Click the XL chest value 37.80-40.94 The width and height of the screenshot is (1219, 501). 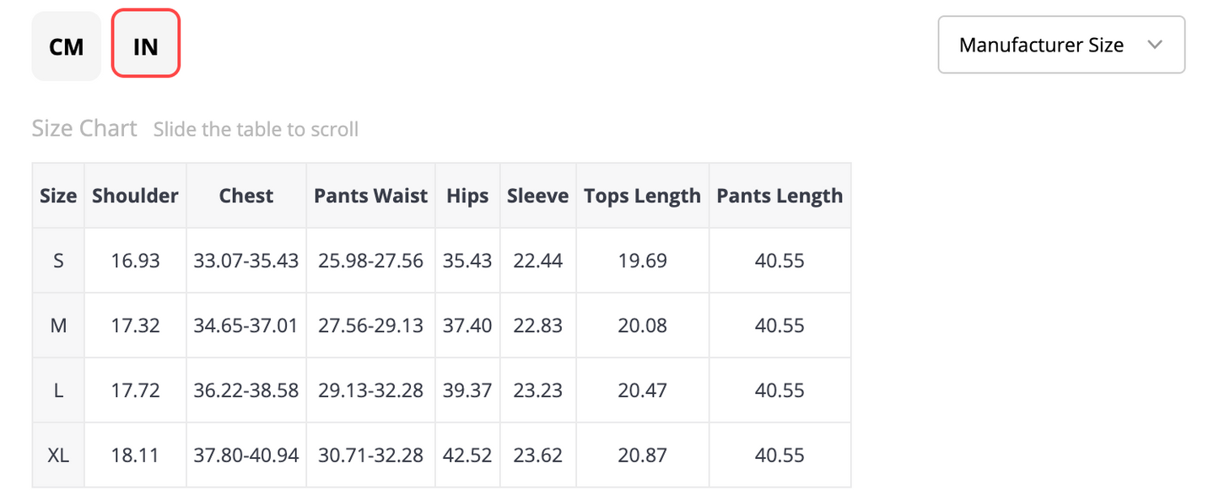pyautogui.click(x=246, y=455)
